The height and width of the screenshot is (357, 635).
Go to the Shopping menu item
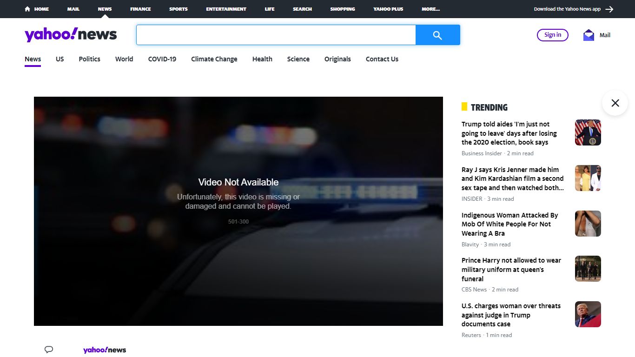click(343, 9)
